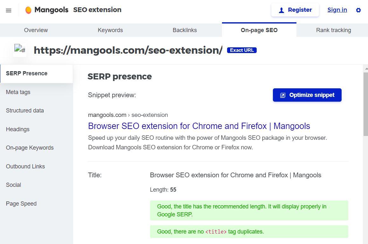The height and width of the screenshot is (244, 368).
Task: Click the Exact URL badge
Action: [242, 50]
